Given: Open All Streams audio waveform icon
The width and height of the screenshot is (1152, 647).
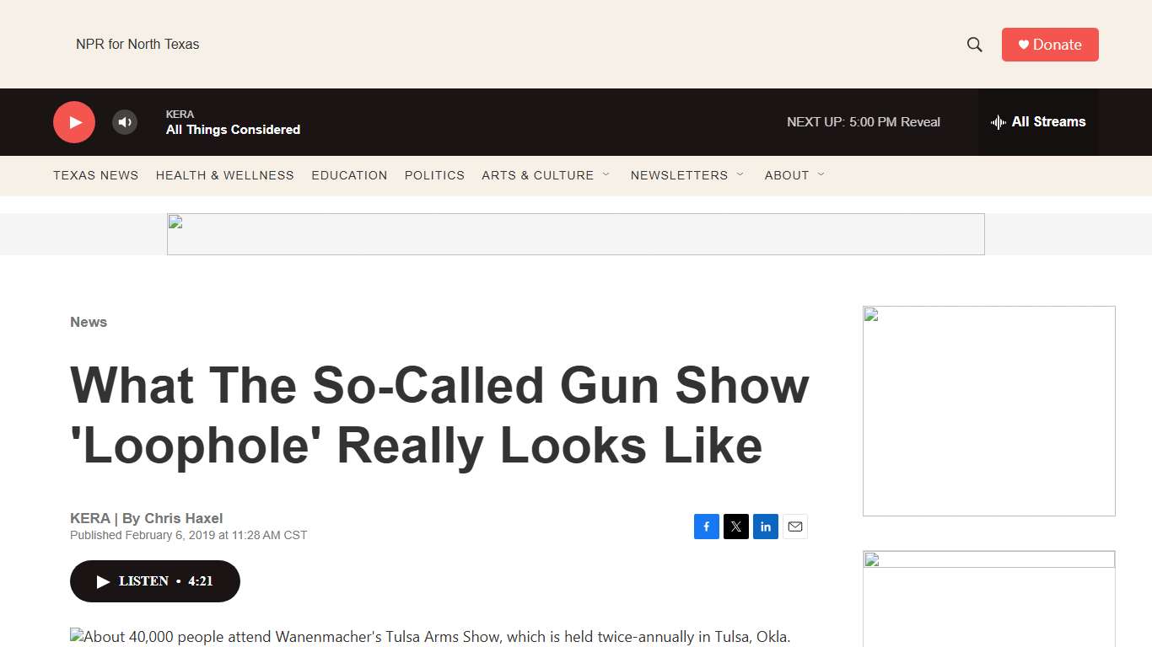Looking at the screenshot, I should (x=998, y=122).
